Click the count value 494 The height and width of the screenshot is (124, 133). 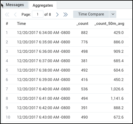point(84,99)
